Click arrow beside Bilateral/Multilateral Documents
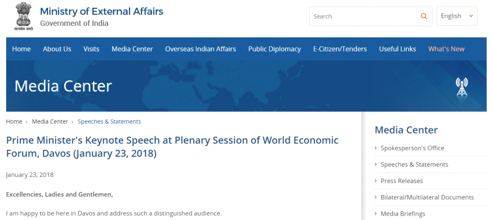 (376, 197)
